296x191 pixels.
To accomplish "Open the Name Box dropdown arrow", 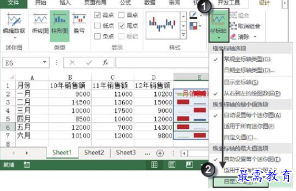I will coord(45,62).
